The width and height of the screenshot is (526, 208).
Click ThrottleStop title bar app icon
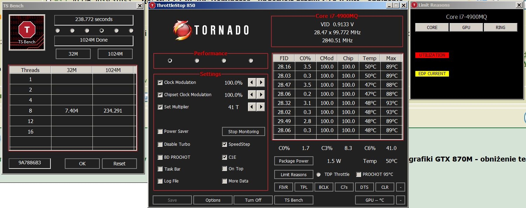[x=152, y=5]
